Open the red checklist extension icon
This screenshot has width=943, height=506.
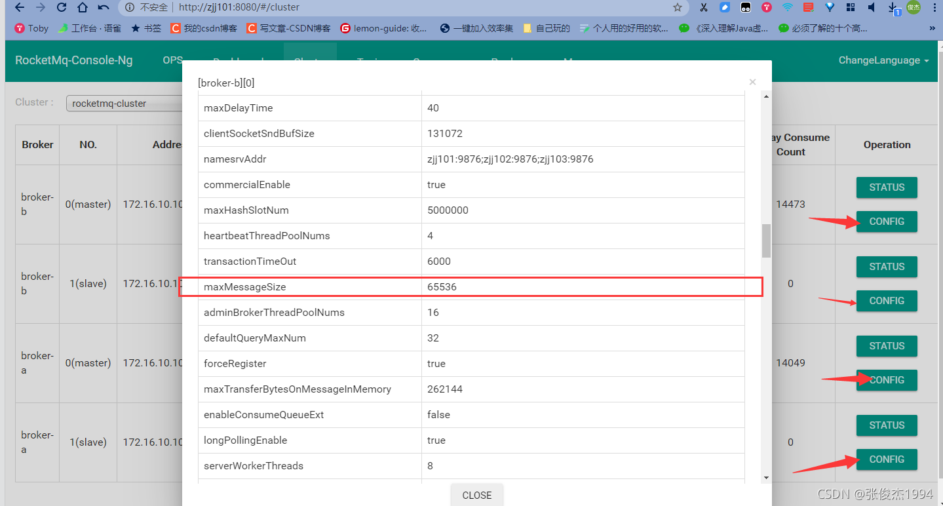tap(809, 8)
